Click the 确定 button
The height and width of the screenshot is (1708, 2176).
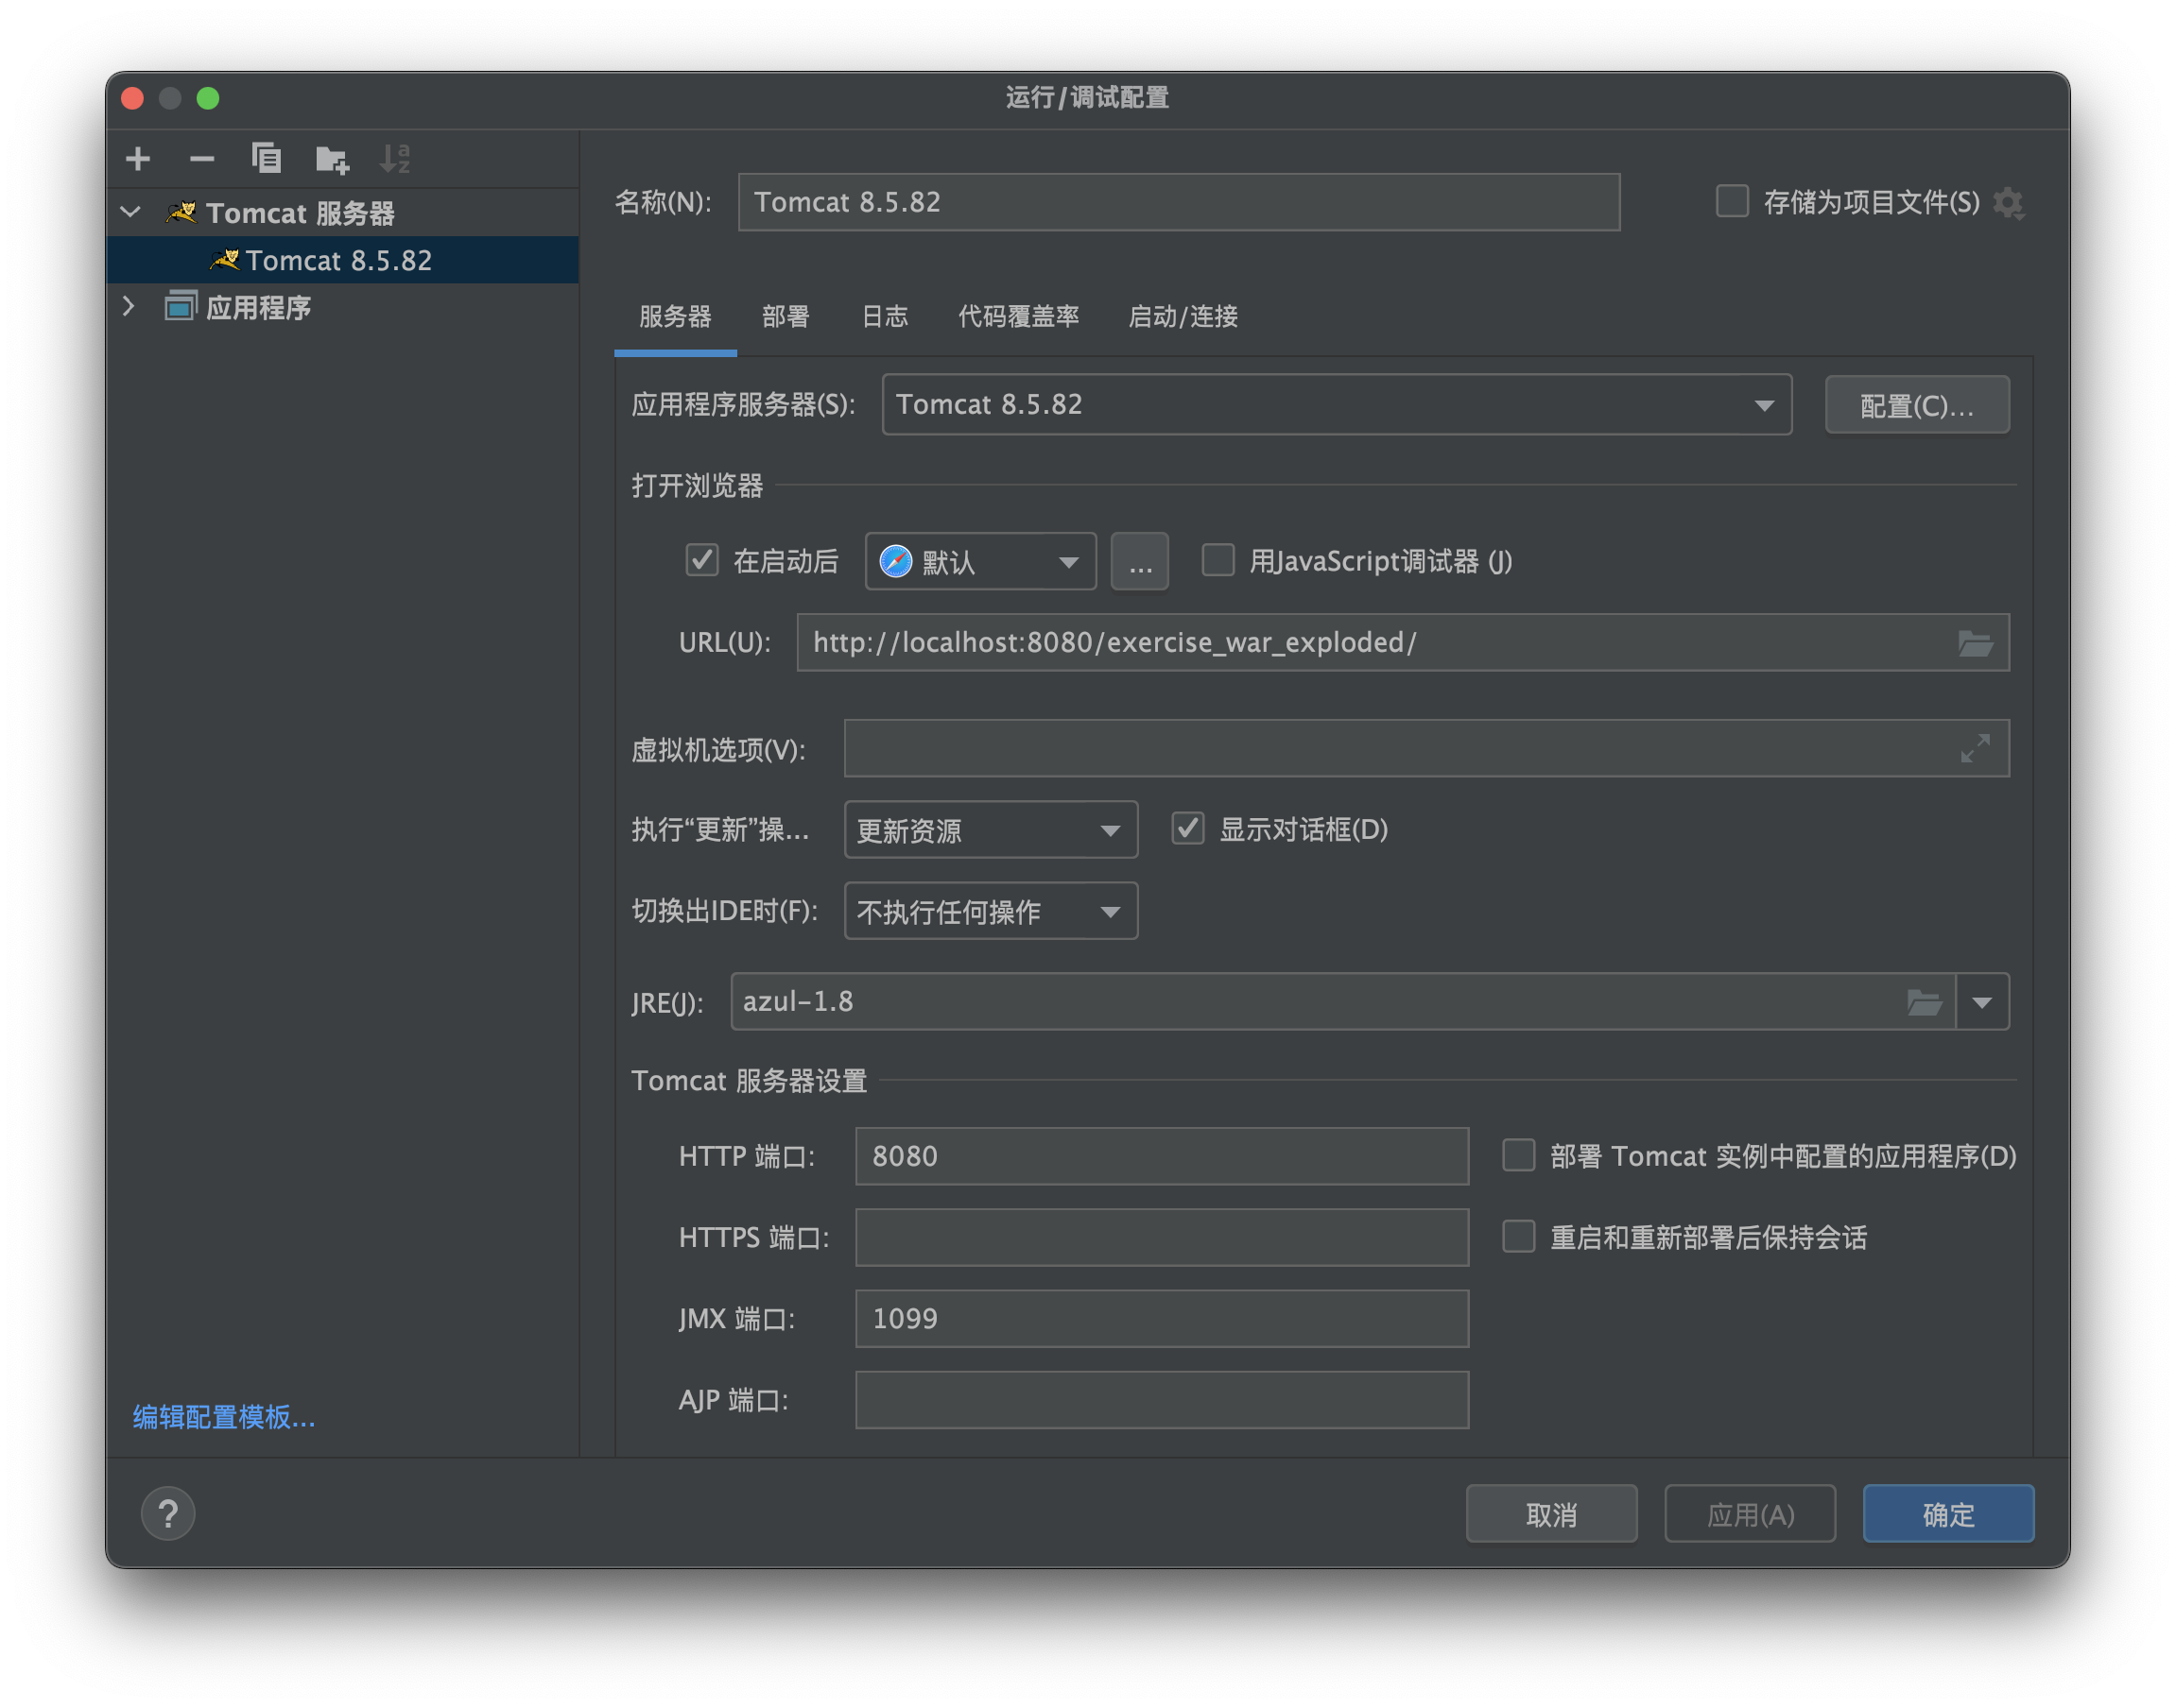coord(1948,1514)
